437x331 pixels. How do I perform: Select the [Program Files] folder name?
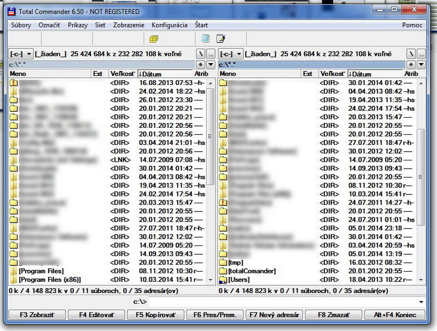[41, 271]
